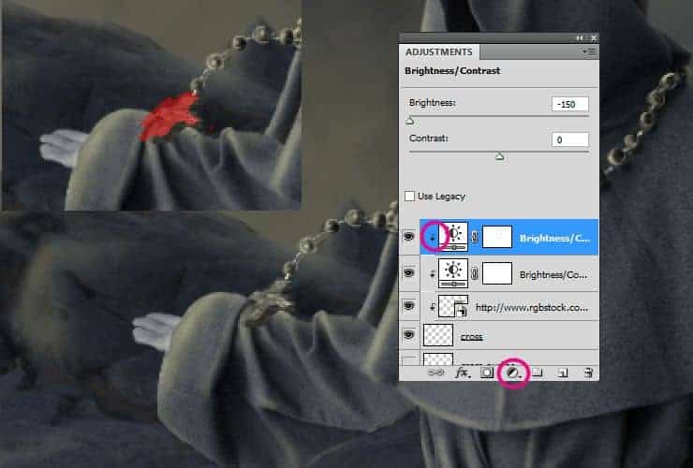Click the Brightness value field

tap(569, 104)
